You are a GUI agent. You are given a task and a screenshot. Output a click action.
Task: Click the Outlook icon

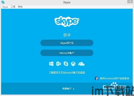coord(59,64)
